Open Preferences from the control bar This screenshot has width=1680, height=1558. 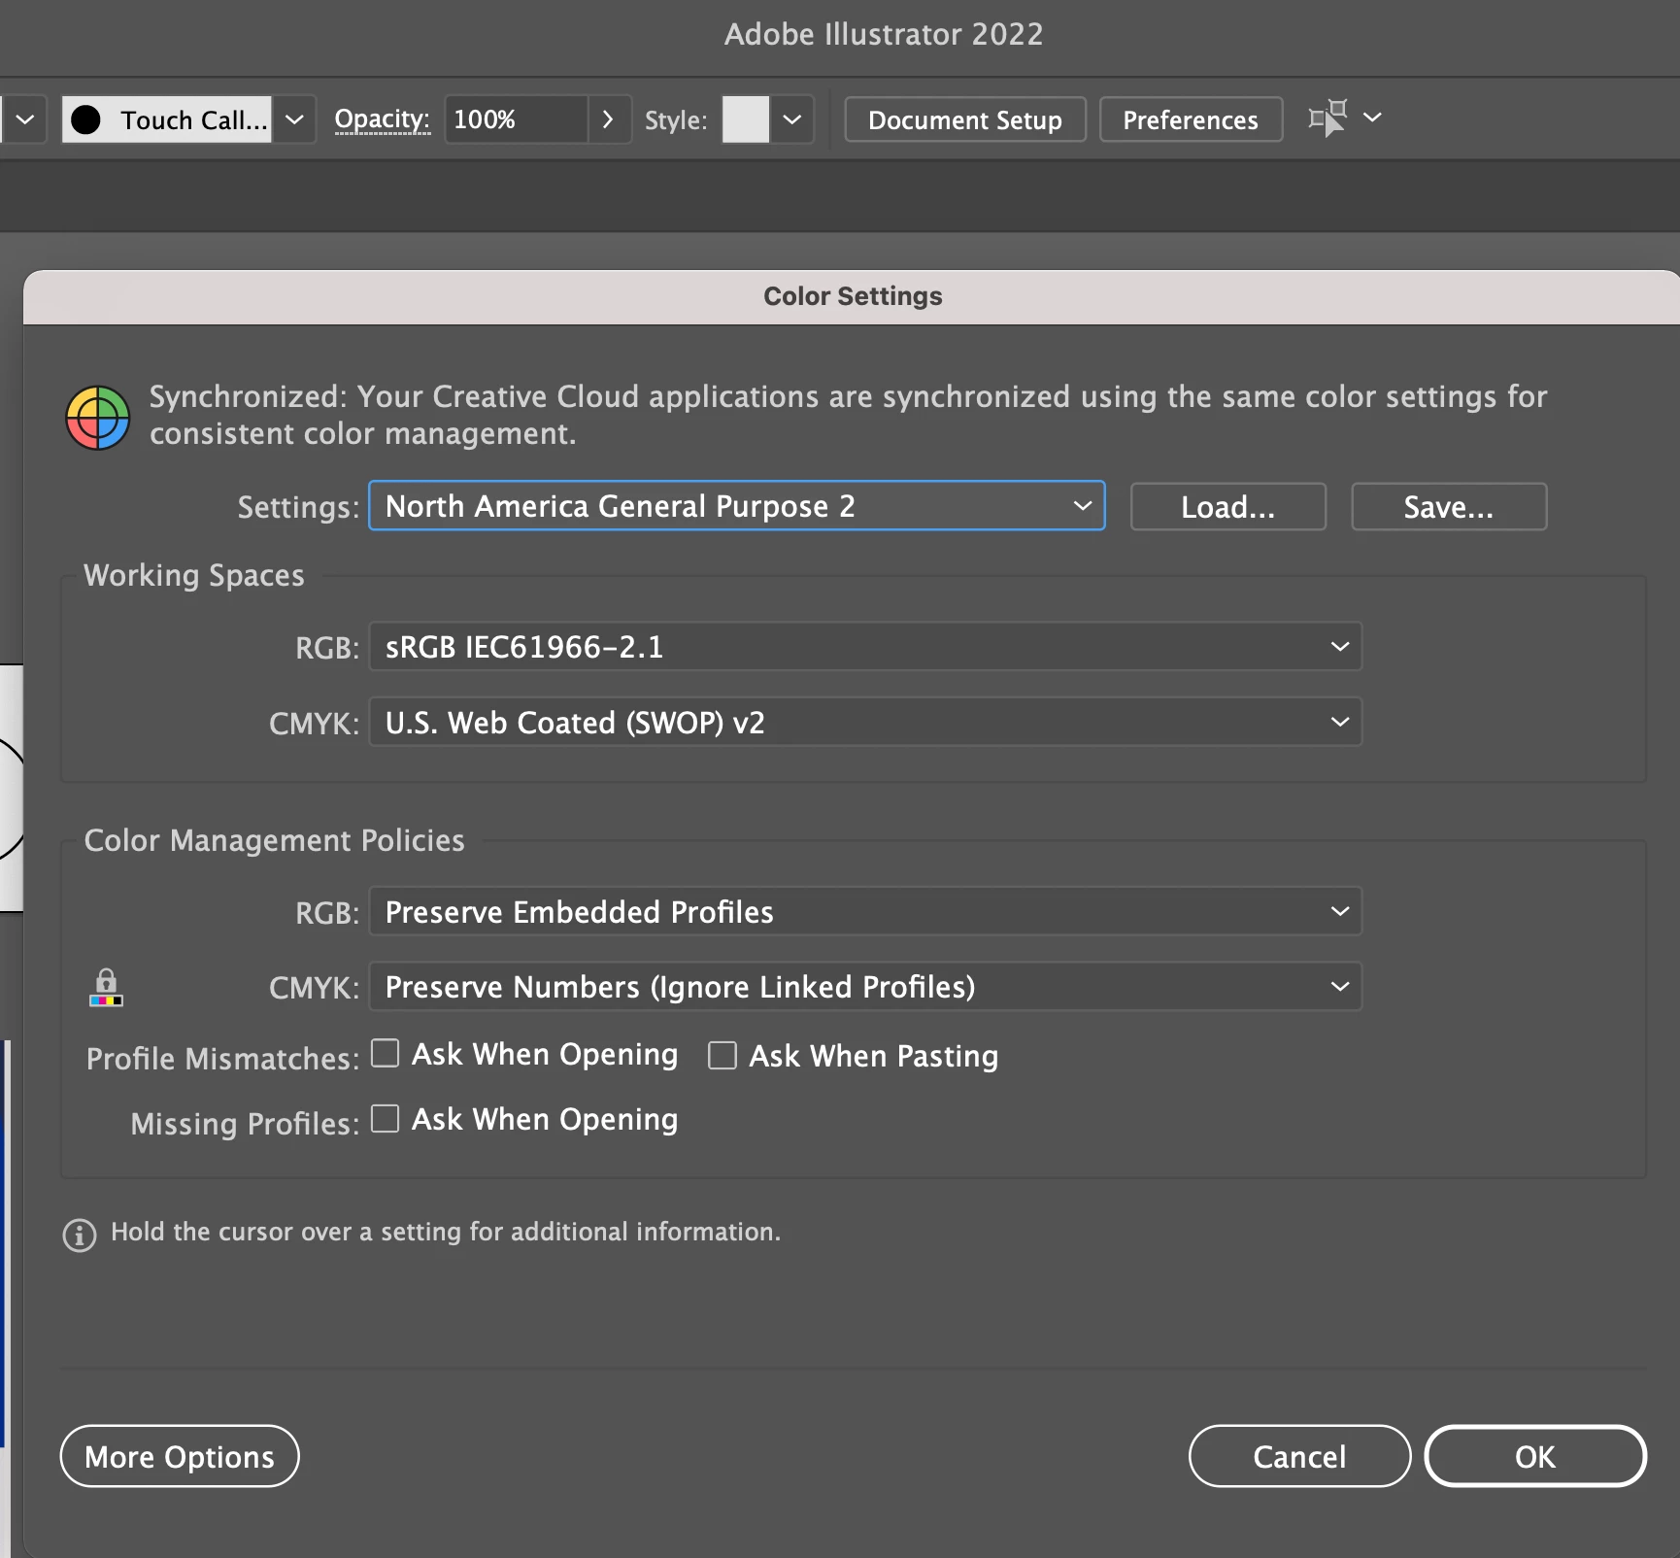pyautogui.click(x=1191, y=119)
